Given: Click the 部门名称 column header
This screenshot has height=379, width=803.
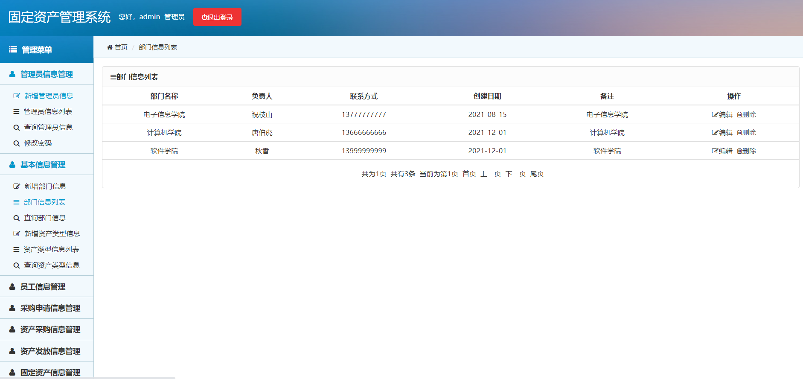Looking at the screenshot, I should (164, 96).
